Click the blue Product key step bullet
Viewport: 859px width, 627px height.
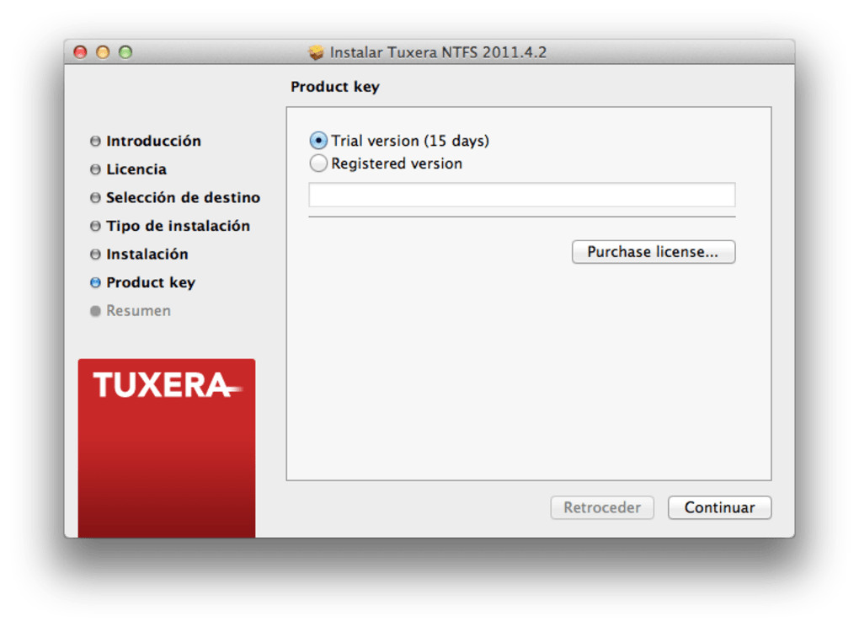pos(95,282)
